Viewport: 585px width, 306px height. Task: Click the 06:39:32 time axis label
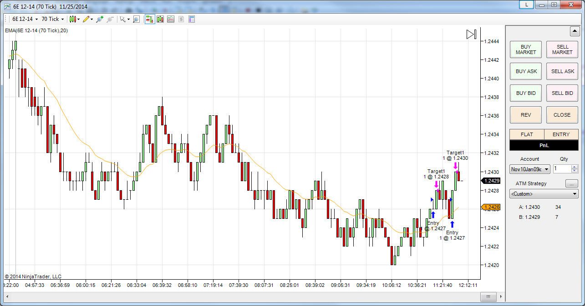point(162,285)
